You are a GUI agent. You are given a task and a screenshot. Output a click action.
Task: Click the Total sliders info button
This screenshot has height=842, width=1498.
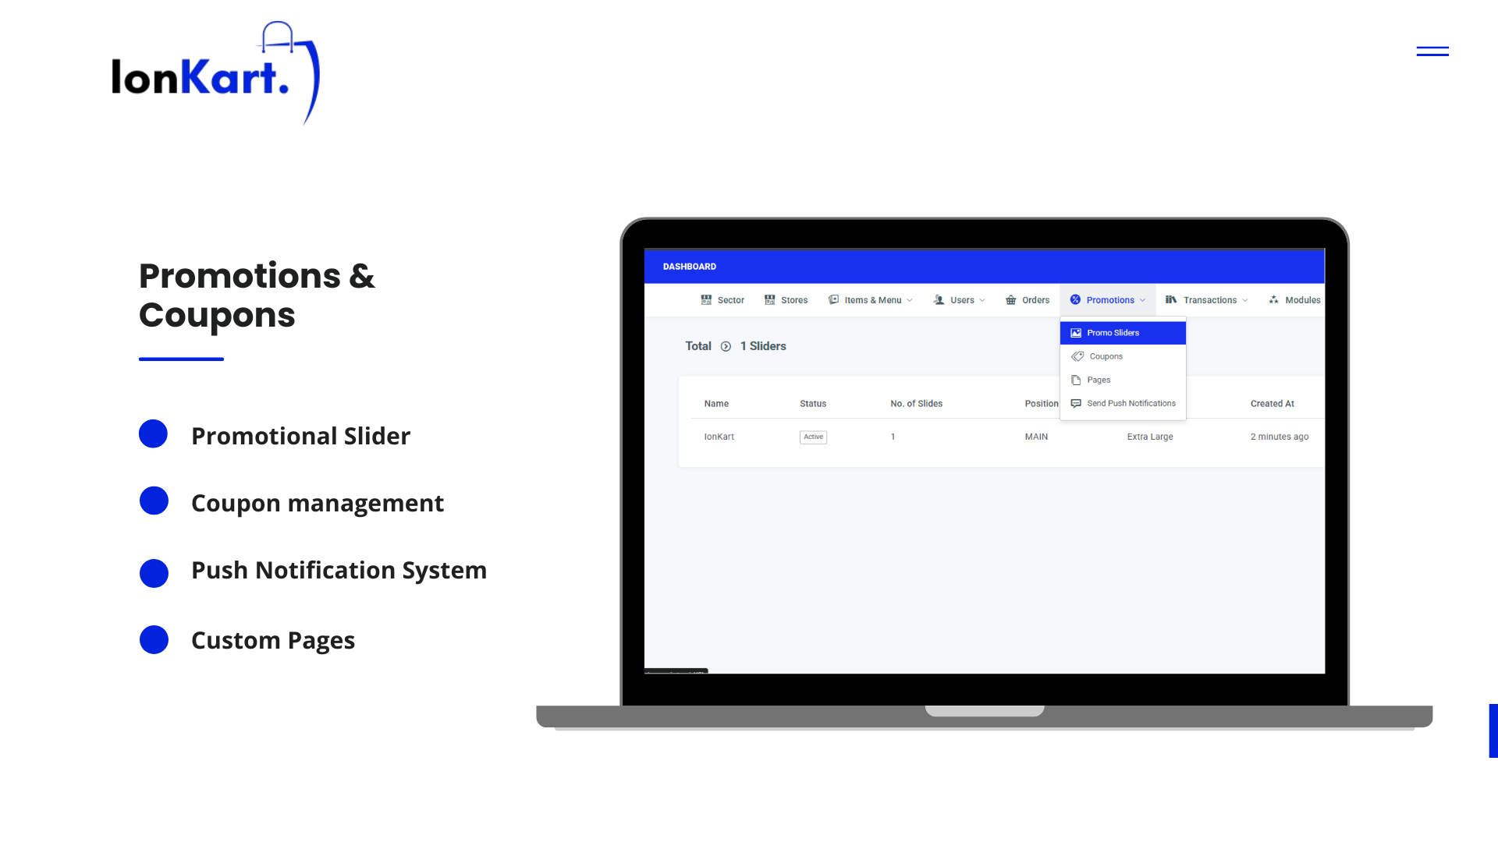click(726, 346)
